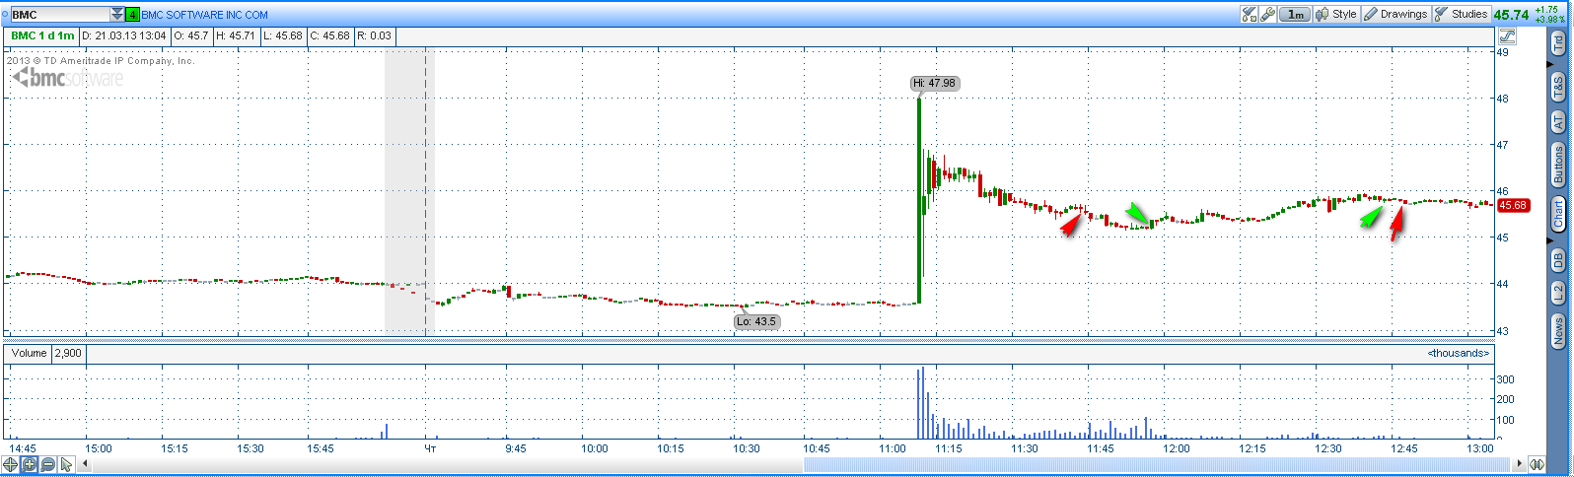Viewport: 1574px width, 477px height.
Task: Click the <thousands> volume units label
Action: (x=1458, y=353)
